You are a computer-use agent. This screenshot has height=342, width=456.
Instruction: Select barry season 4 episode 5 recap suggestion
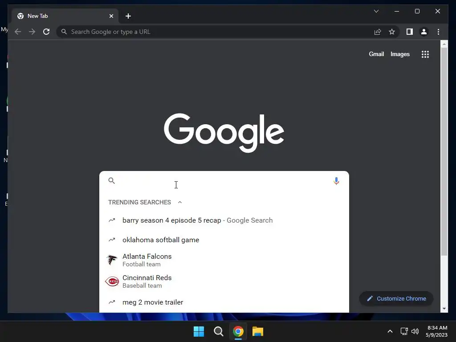click(224, 220)
